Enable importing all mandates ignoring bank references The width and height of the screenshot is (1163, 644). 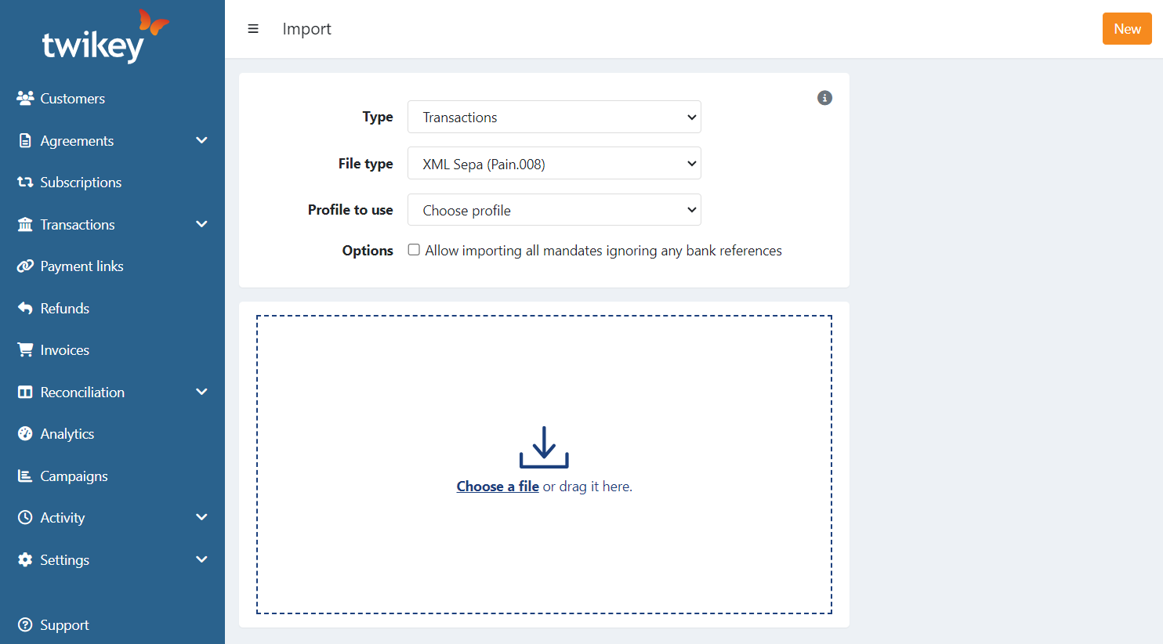[x=414, y=250]
